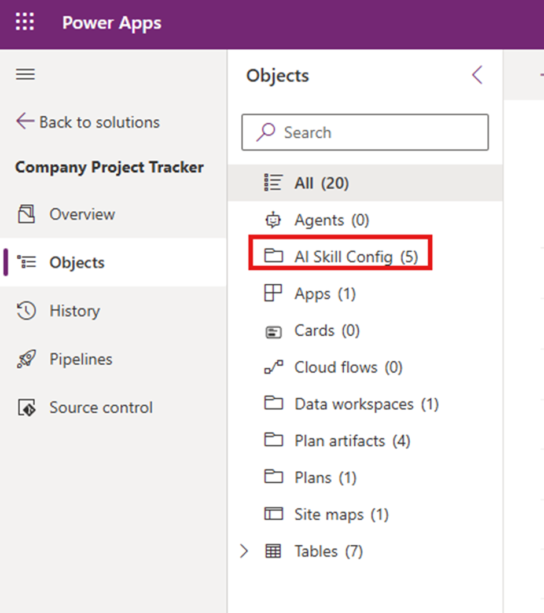Click the Source control icon
Screen dimensions: 544x613
pos(27,408)
